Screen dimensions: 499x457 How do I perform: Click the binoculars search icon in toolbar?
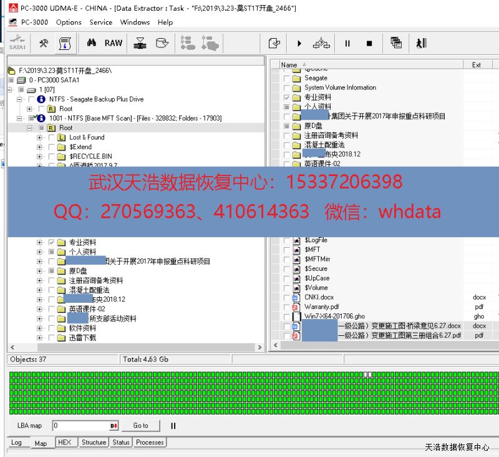click(x=91, y=43)
